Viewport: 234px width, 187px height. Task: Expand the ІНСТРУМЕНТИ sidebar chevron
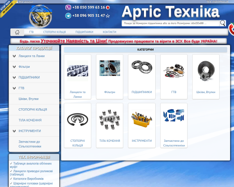[14, 131]
